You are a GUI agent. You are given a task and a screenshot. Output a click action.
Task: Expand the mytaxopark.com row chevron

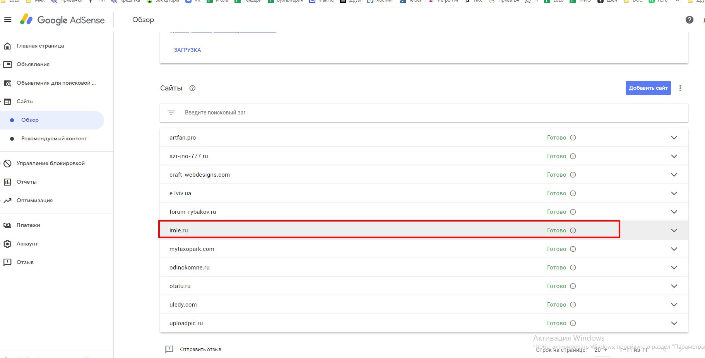coord(674,249)
